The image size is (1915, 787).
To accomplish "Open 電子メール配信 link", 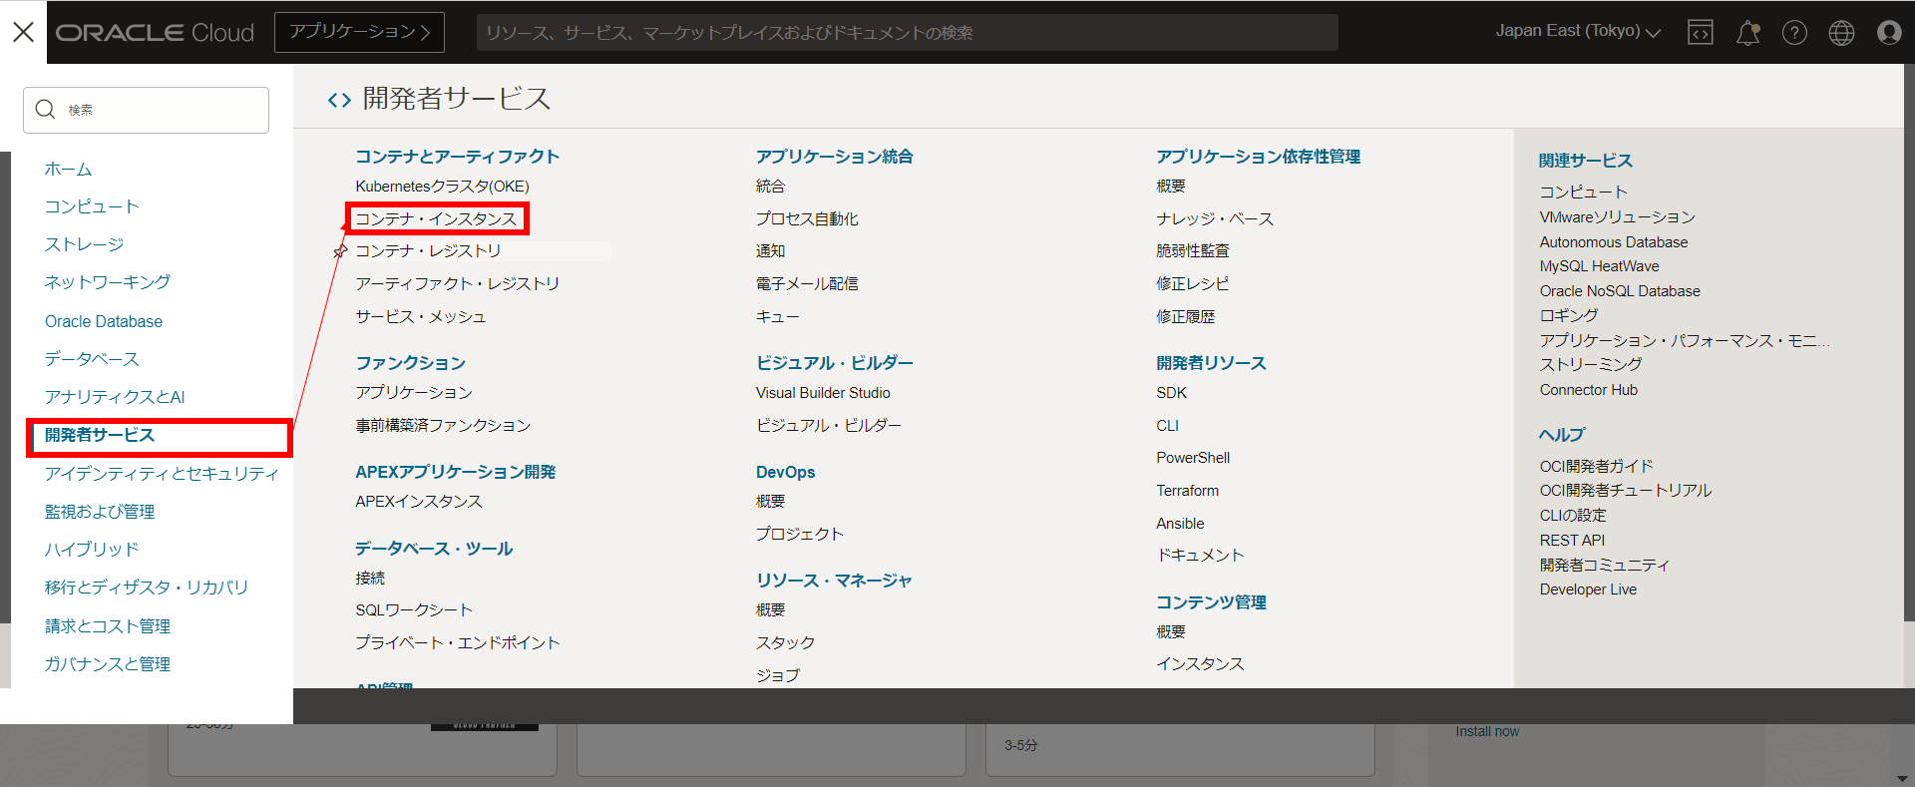I will [807, 284].
